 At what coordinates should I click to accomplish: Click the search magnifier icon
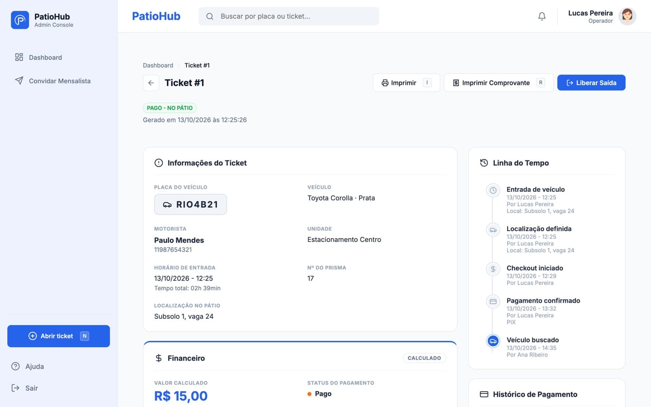(210, 16)
